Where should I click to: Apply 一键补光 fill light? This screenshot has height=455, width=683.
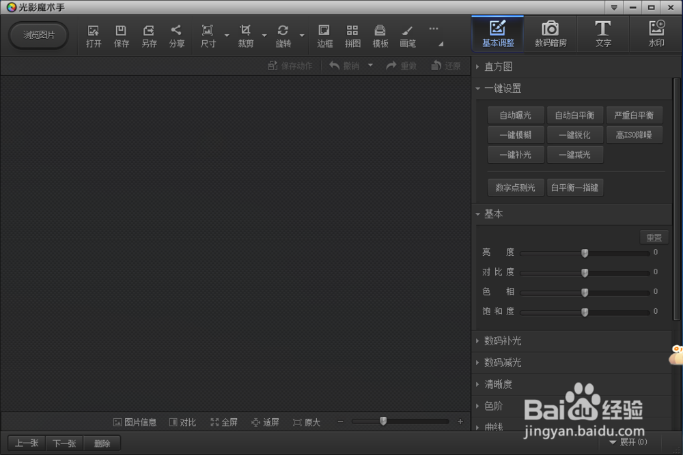(x=516, y=155)
